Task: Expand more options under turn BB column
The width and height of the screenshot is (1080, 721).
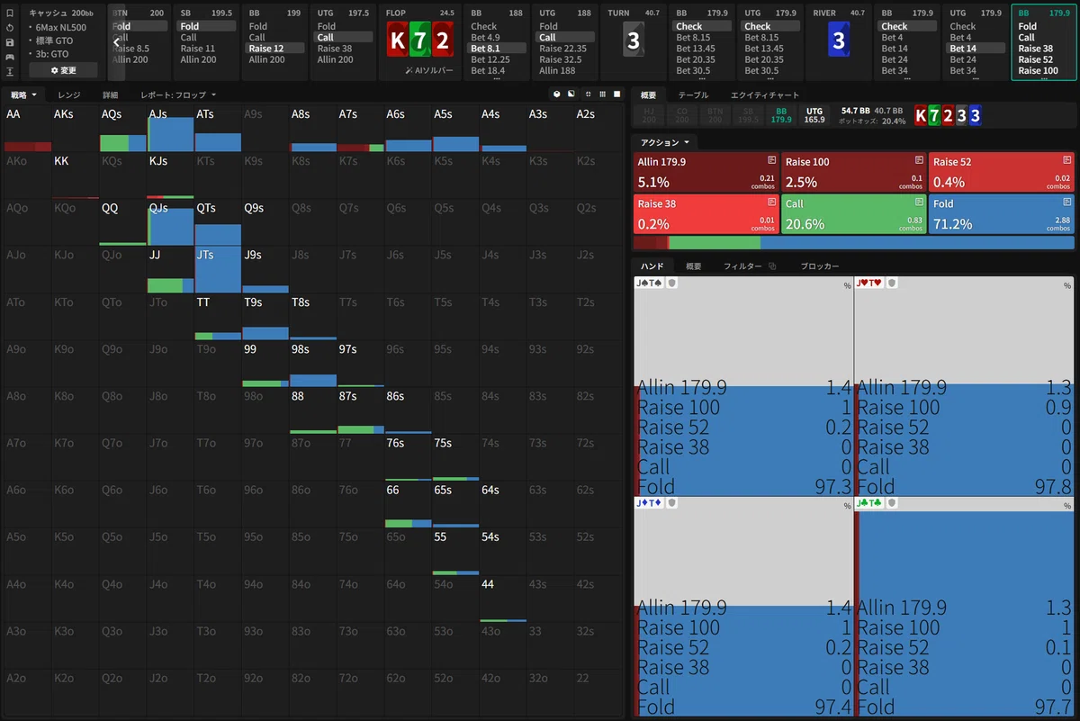Action: (x=704, y=78)
